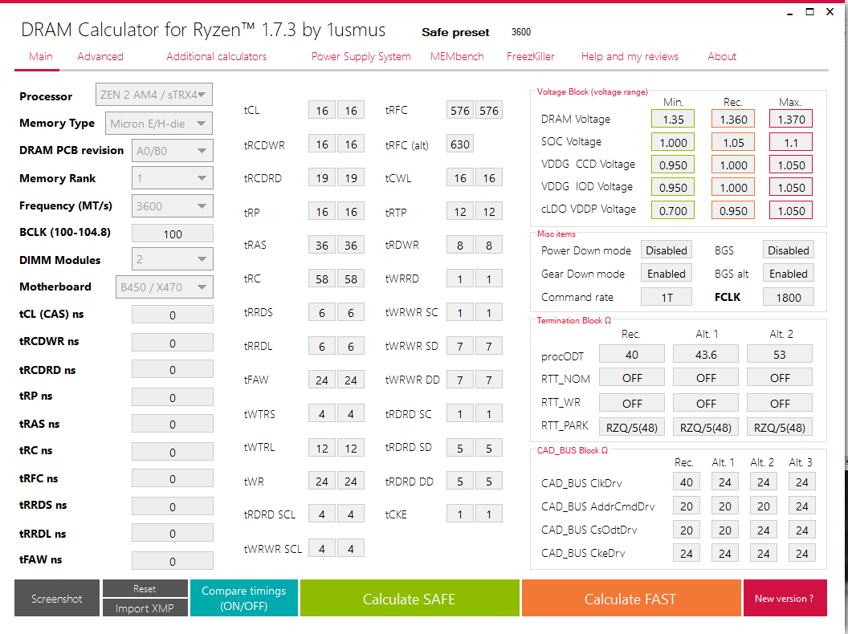Image resolution: width=848 pixels, height=634 pixels.
Task: Click the procODT Rec. value 40
Action: (632, 355)
